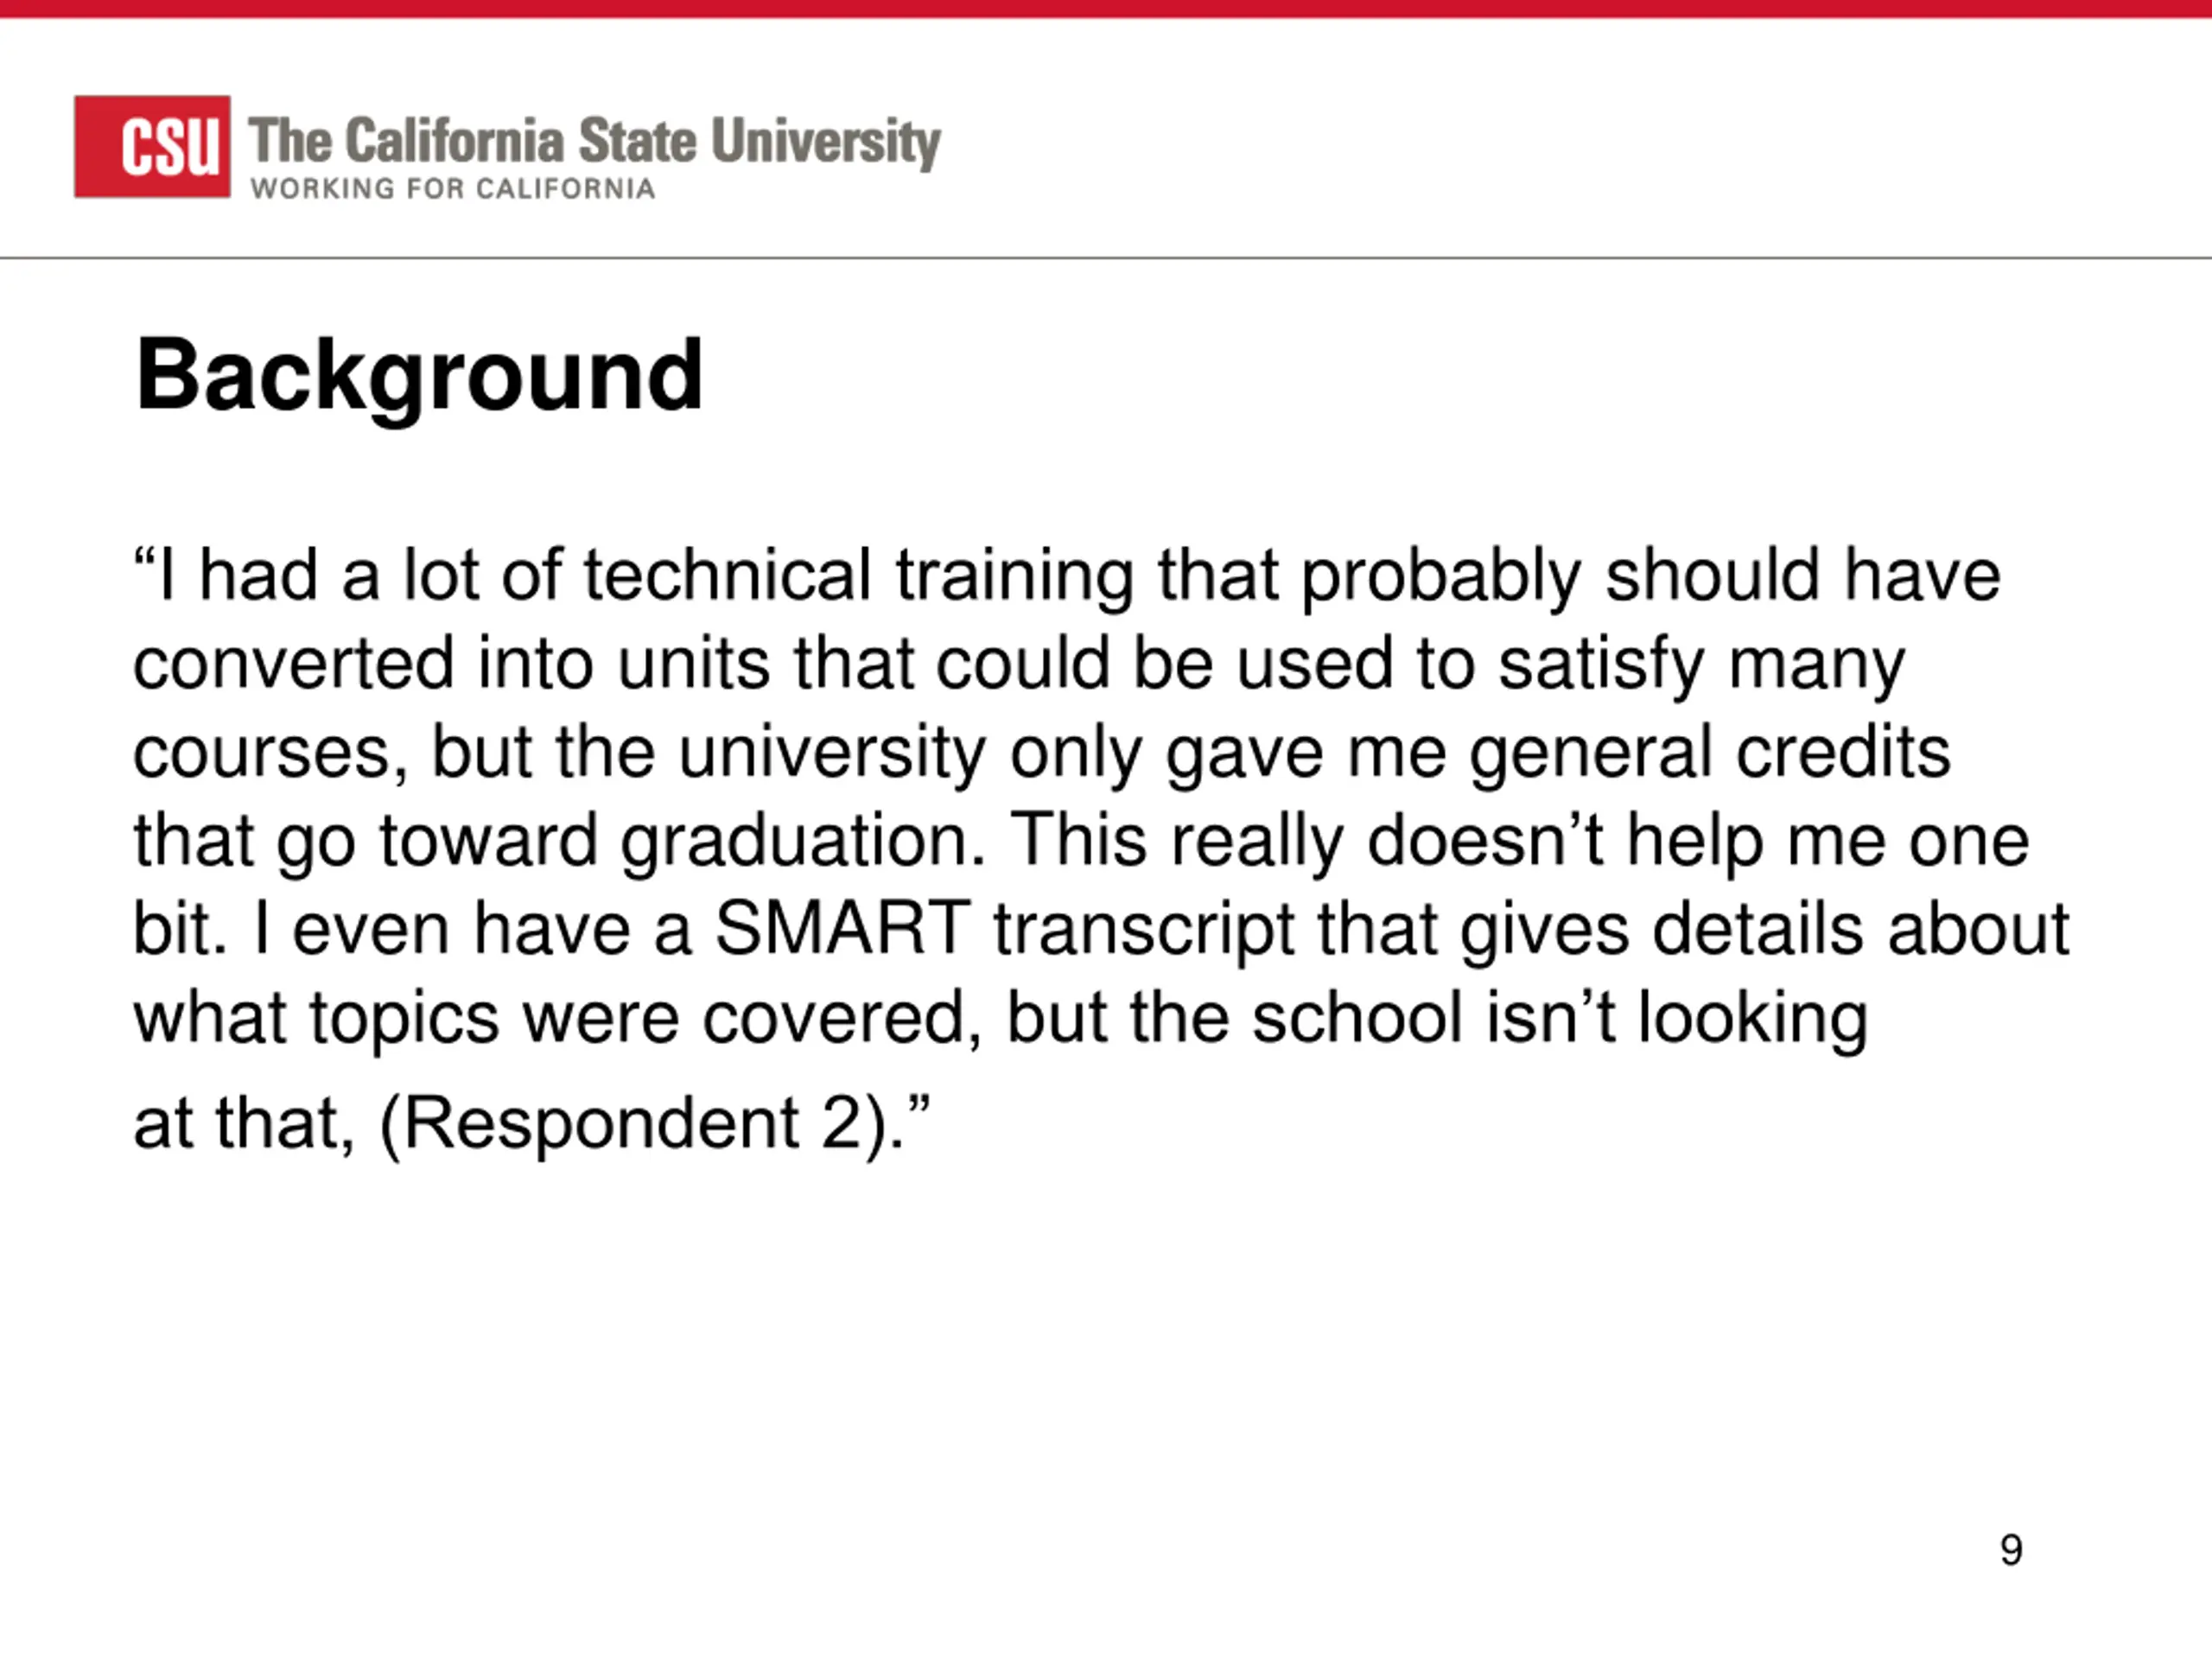Screen dimensions: 2212x1659
Task: Click the "WORKING FOR CALIFORNIA" tagline
Action: coord(453,189)
